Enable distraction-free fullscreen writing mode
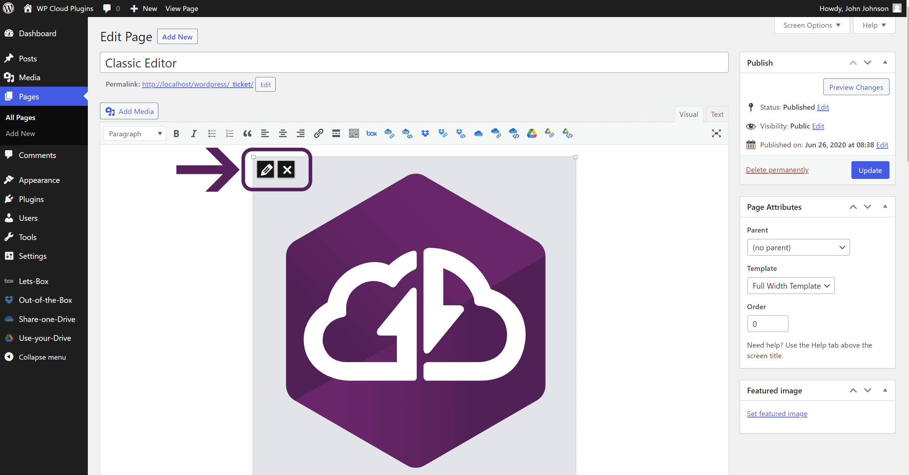This screenshot has height=475, width=909. pos(716,133)
